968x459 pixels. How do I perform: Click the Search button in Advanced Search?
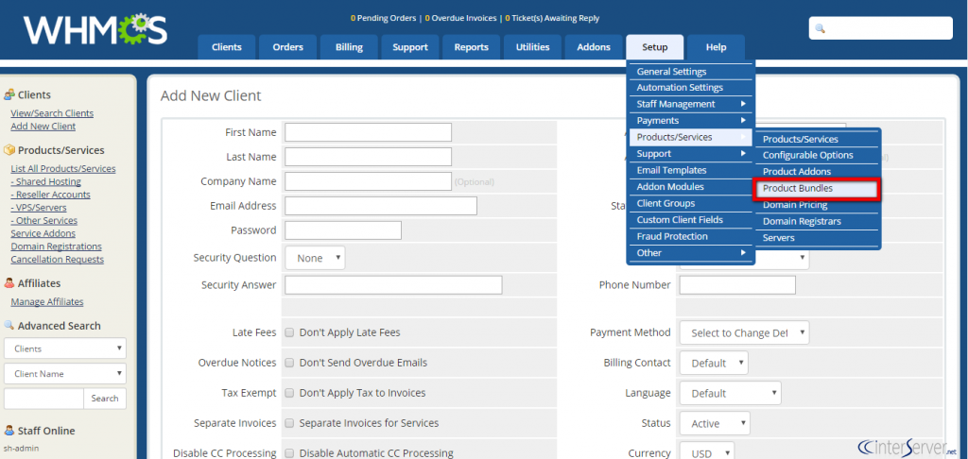point(105,399)
